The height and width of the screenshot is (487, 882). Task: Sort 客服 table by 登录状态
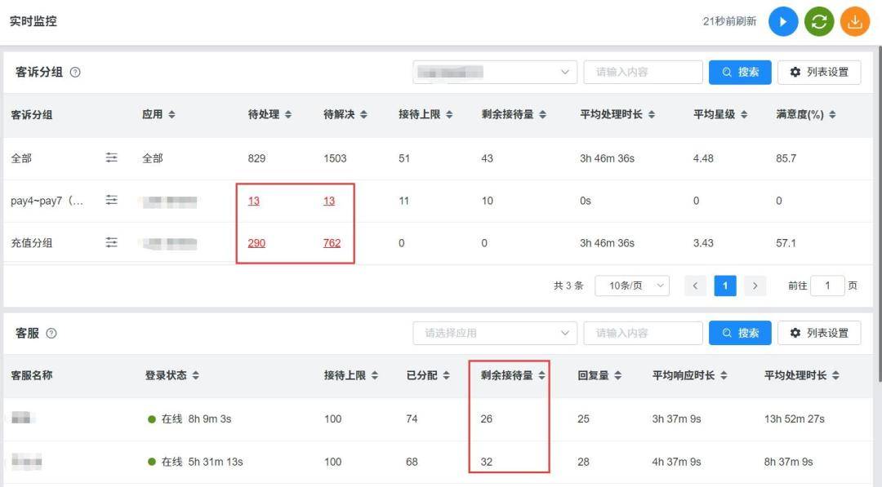pos(172,375)
